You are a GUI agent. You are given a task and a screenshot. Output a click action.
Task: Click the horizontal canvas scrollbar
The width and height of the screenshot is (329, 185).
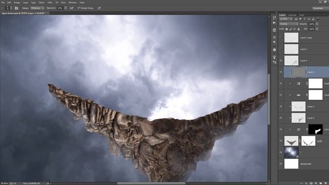pos(151,183)
